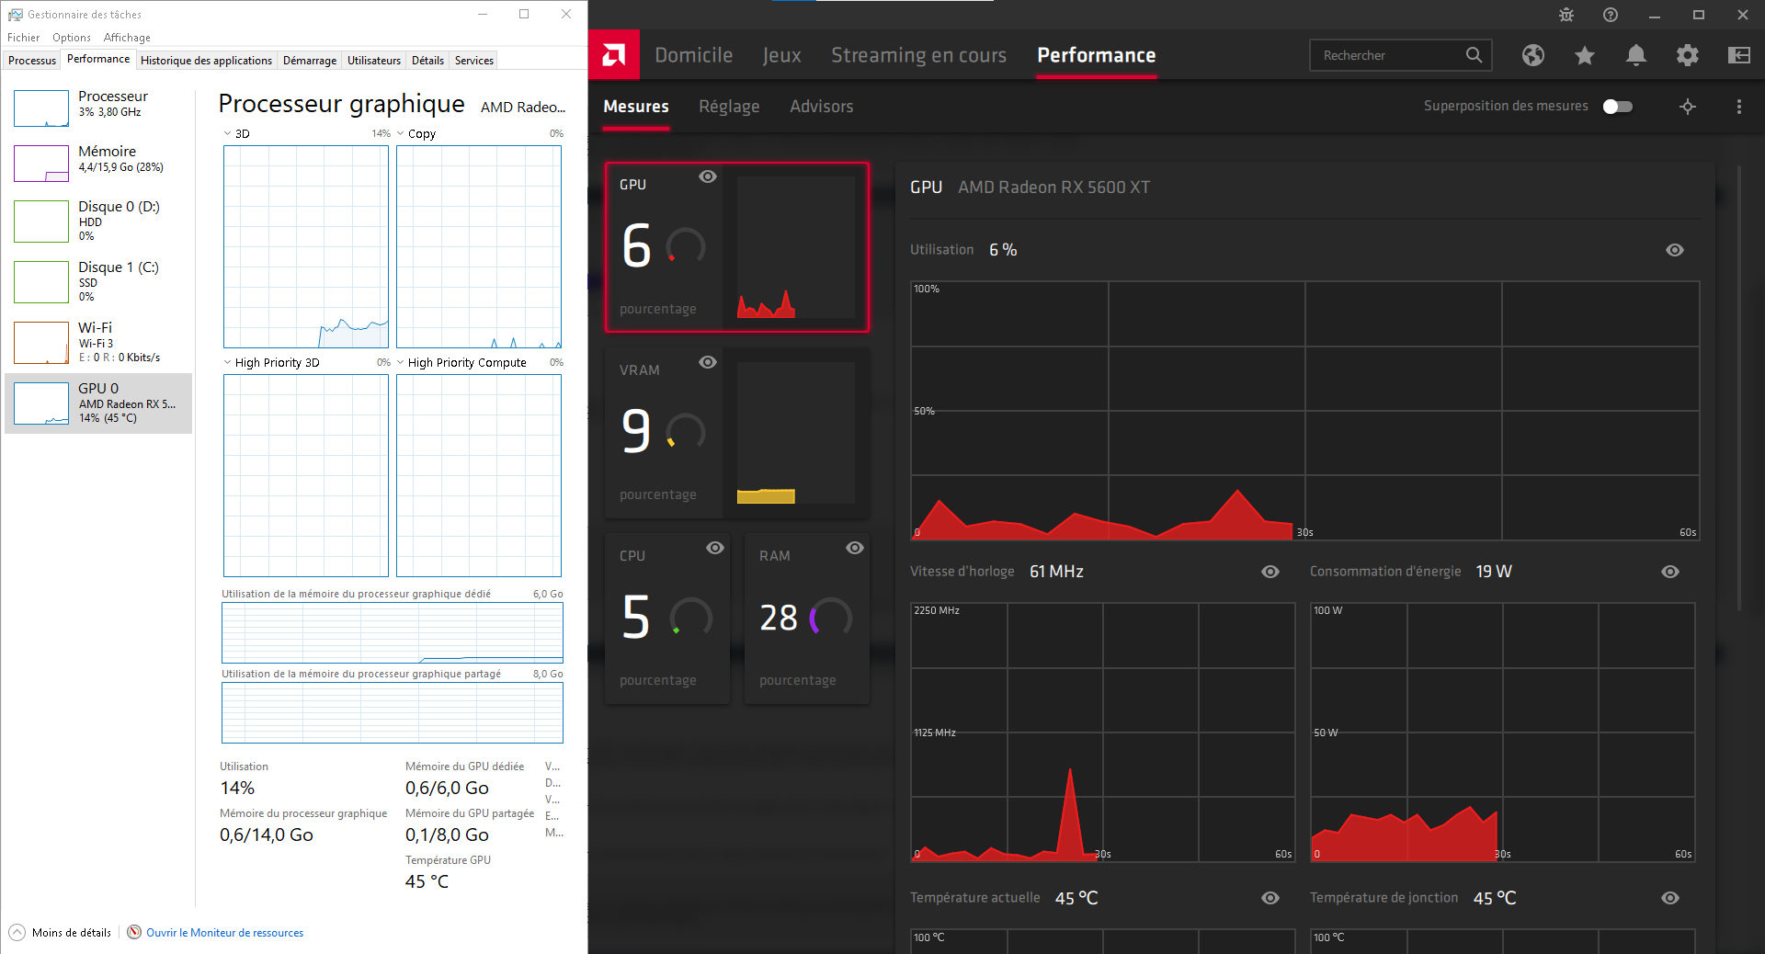
Task: Select Disque 1 (C:) in sidebar
Action: click(99, 281)
